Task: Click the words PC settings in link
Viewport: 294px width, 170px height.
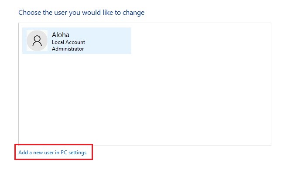Action: [x=73, y=153]
